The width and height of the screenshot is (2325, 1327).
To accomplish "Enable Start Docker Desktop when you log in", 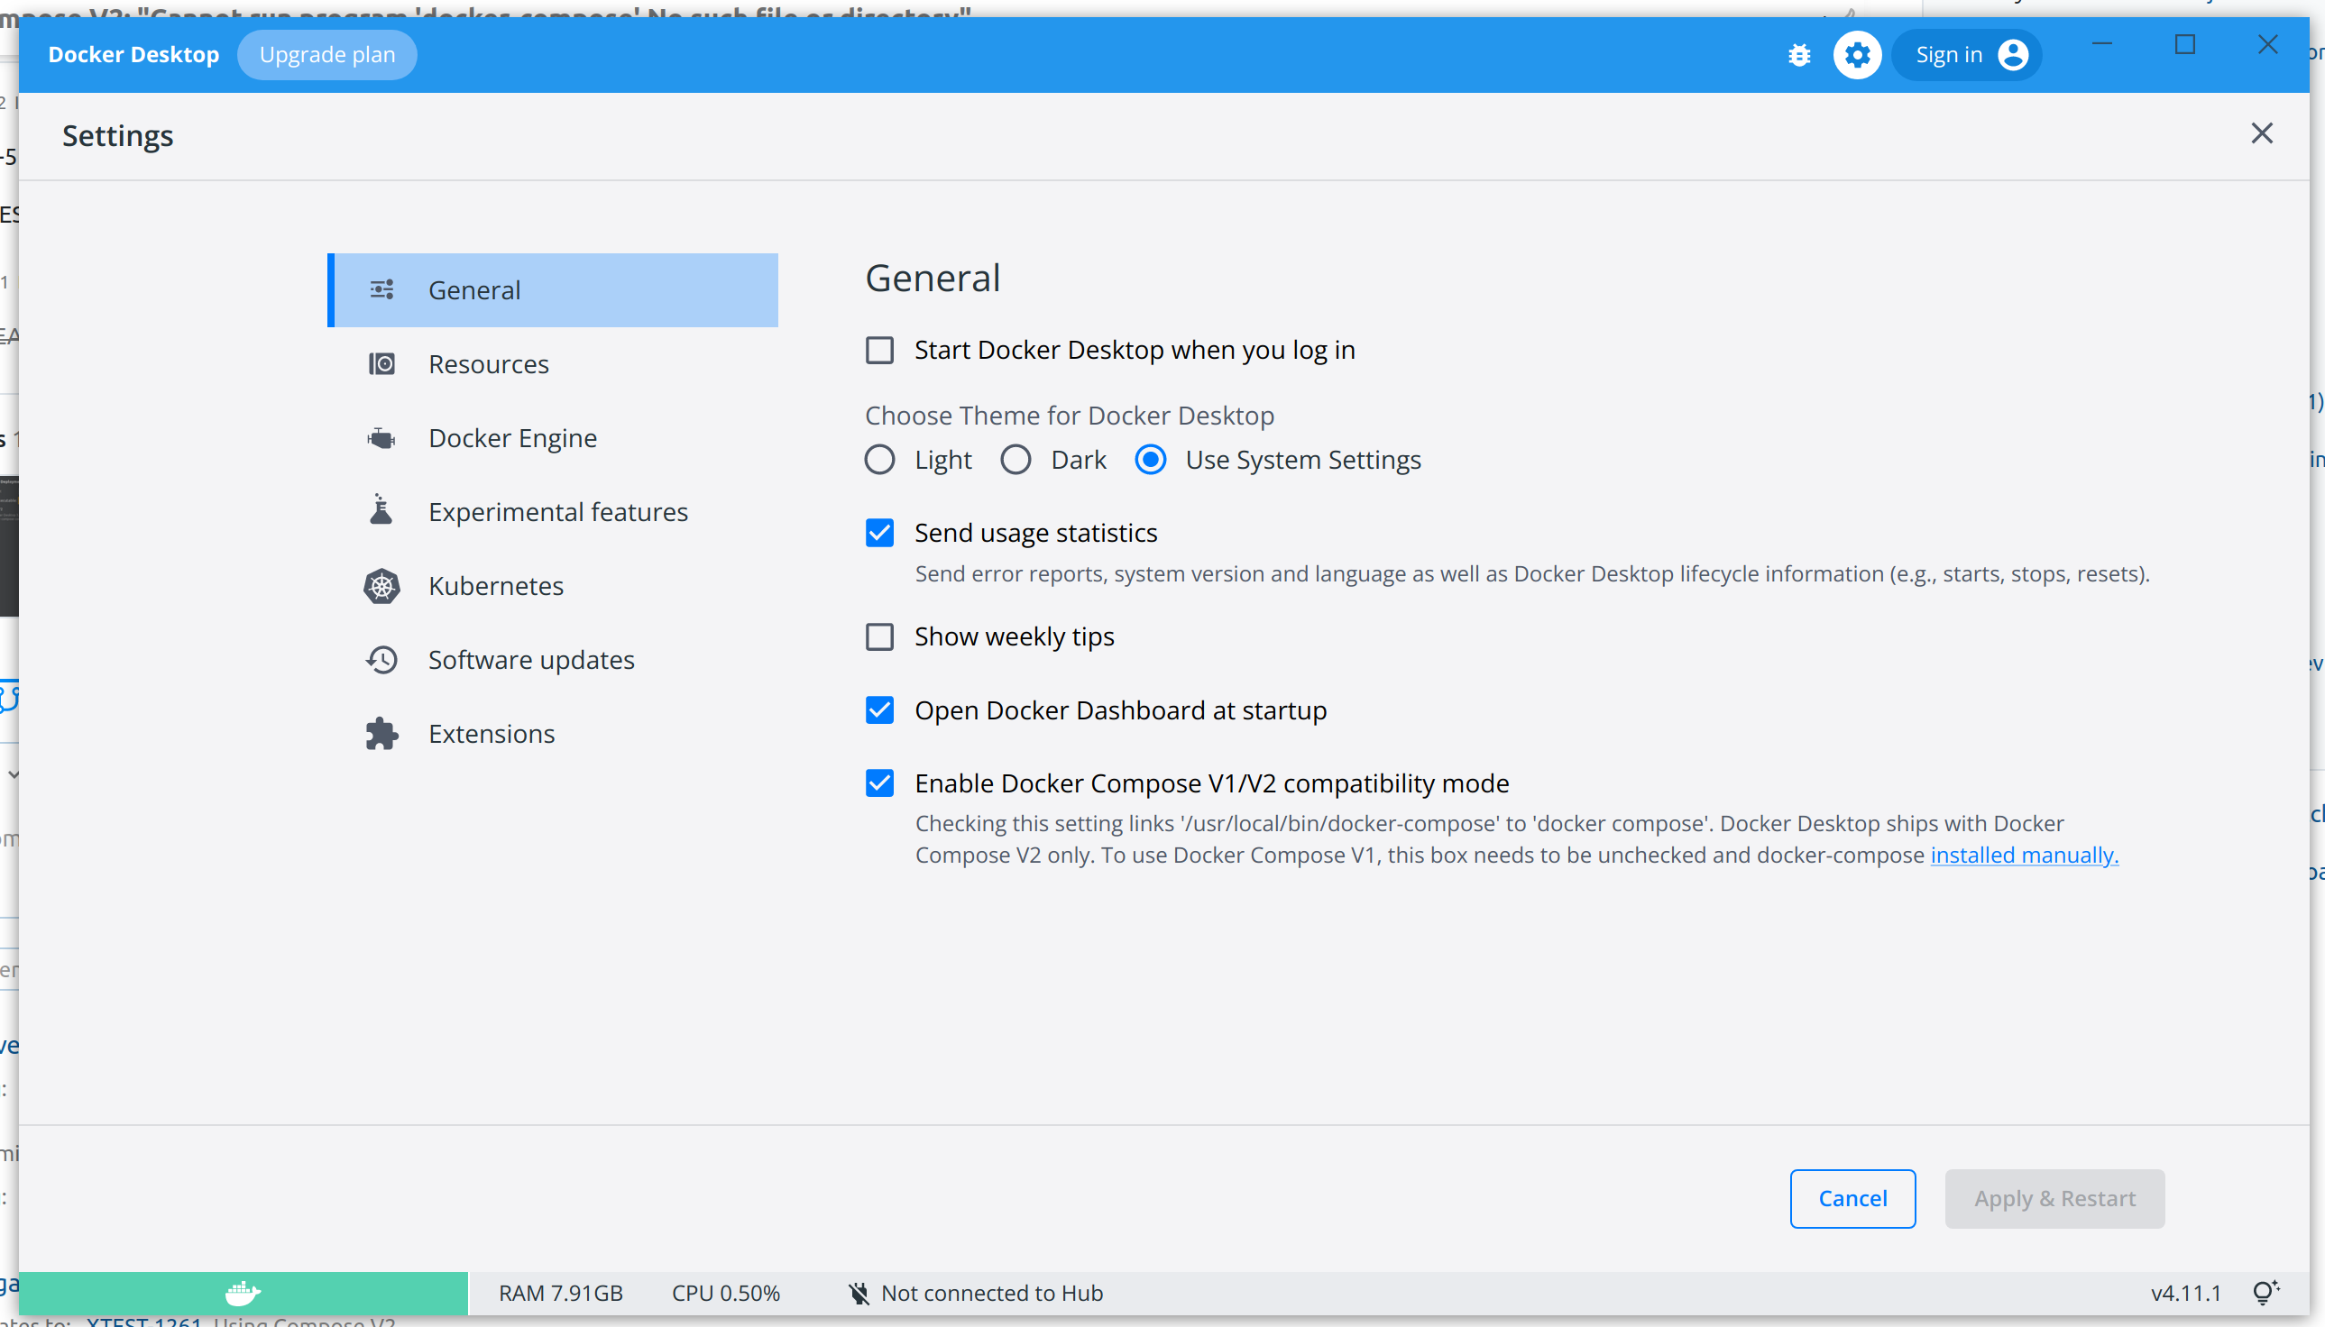I will (x=879, y=350).
